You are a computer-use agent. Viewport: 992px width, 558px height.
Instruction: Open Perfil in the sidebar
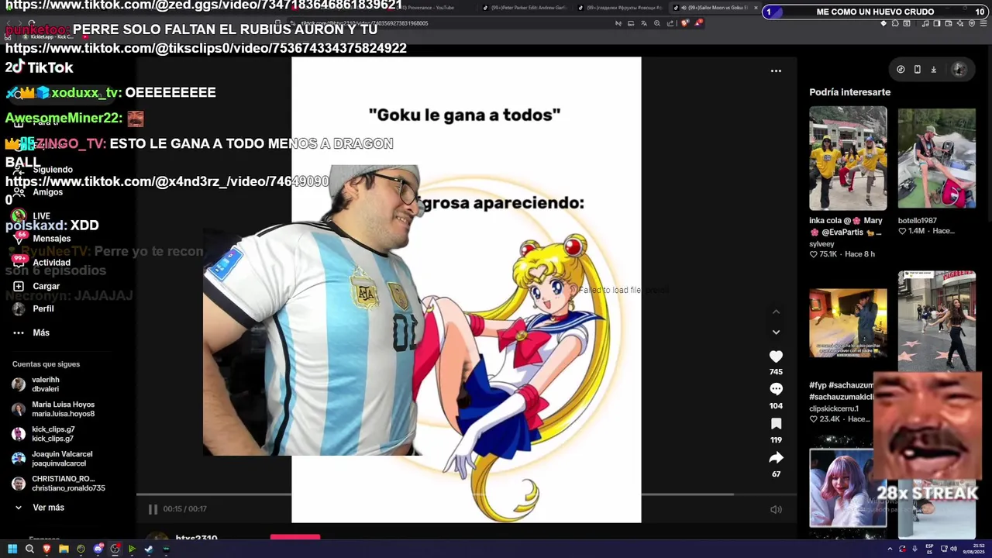coord(33,308)
